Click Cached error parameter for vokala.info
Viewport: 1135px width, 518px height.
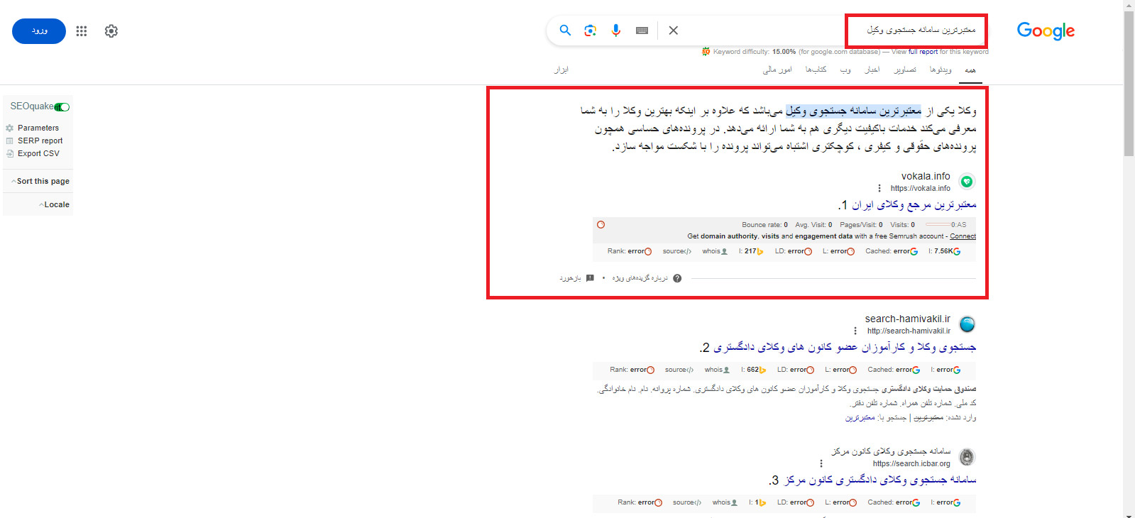point(892,251)
